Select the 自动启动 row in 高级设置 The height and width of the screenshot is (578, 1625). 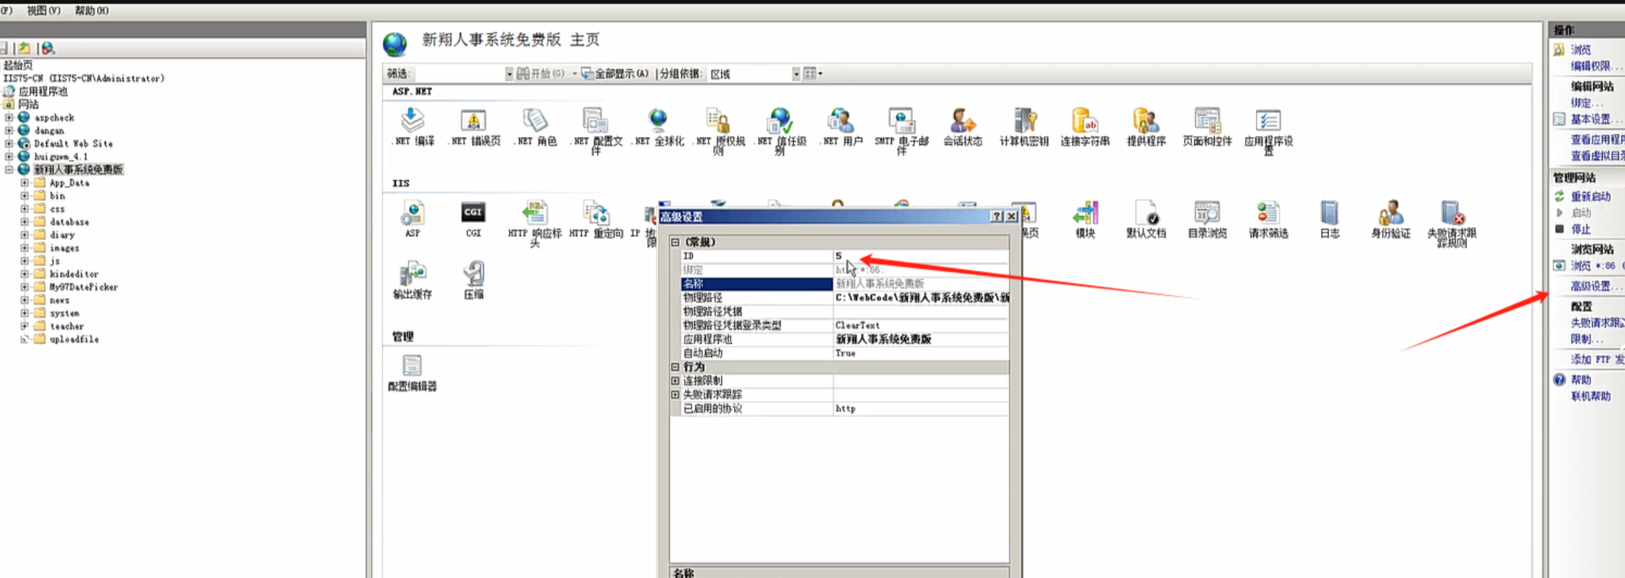pos(845,353)
